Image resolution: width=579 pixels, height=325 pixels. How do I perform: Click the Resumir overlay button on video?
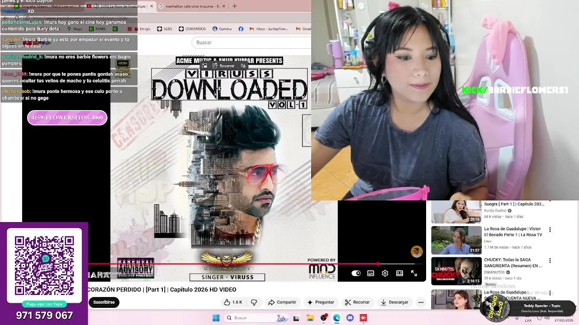click(223, 66)
